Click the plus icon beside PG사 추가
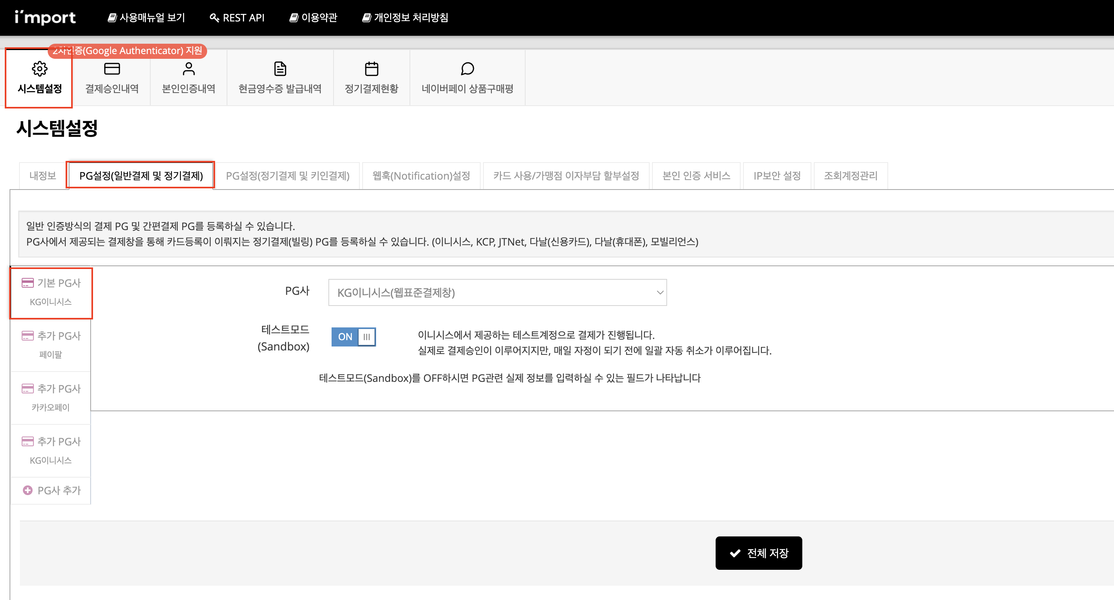This screenshot has height=600, width=1114. click(28, 490)
